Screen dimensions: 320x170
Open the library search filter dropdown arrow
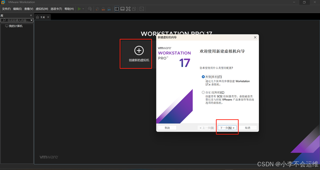pyautogui.click(x=32, y=20)
